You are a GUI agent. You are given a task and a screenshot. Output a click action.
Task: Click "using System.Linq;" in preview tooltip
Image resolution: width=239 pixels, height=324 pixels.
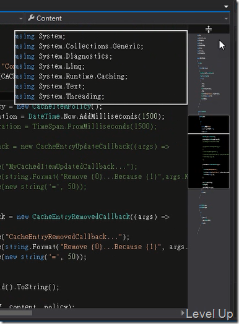point(50,66)
